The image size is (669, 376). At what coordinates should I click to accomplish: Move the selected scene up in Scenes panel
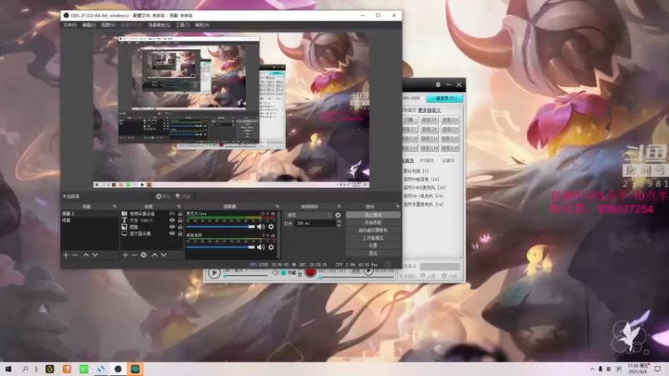(86, 255)
